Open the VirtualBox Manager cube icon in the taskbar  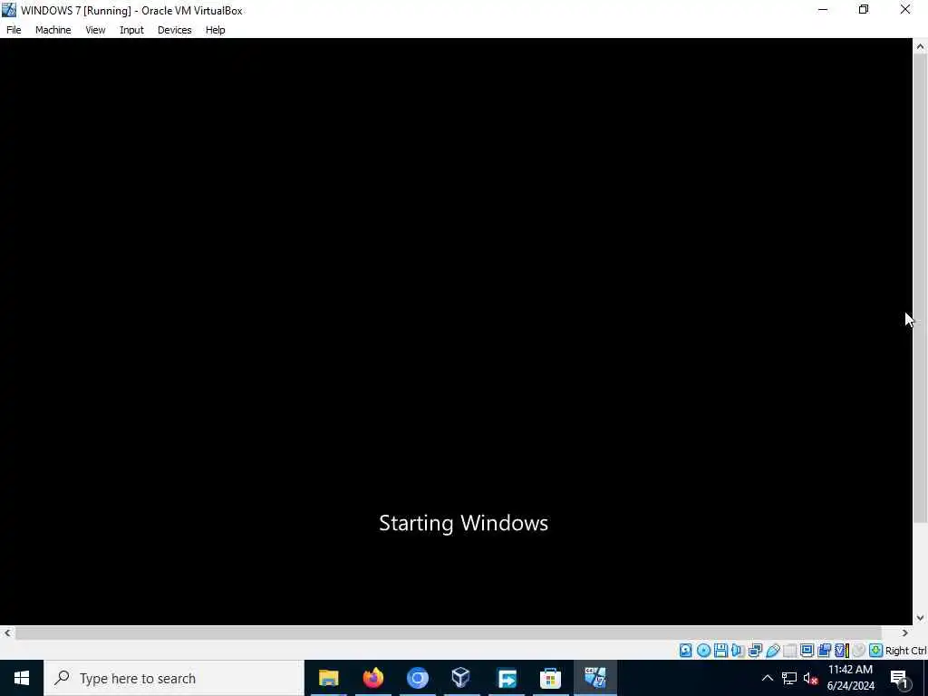[461, 678]
